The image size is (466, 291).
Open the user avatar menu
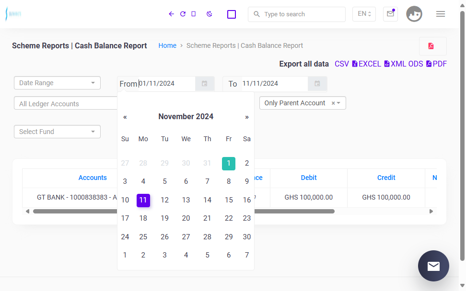[x=414, y=14]
